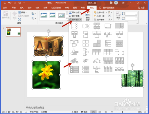149x114 pixels.
Task: Increase the height value with the stepper
Action: coord(136,13)
